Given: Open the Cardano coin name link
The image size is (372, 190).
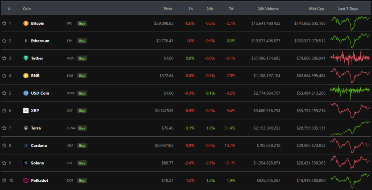Looking at the screenshot, I should (39, 145).
